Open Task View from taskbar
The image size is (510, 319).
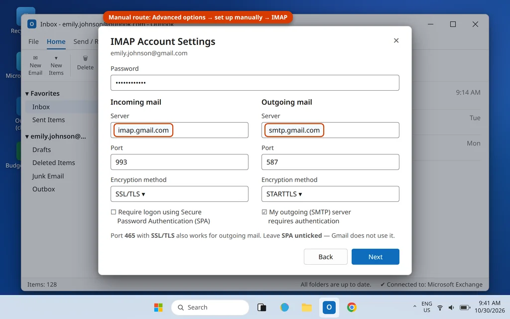pos(262,307)
